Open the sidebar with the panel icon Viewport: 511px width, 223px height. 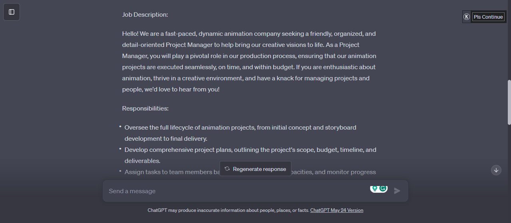(12, 12)
